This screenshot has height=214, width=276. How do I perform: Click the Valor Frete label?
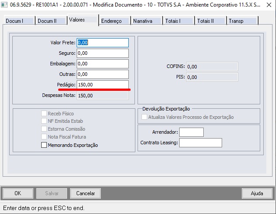pyautogui.click(x=63, y=43)
